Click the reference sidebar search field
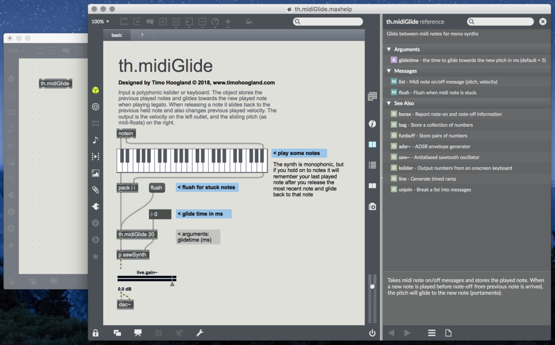Screen dimensions: 555x345 pos(500,22)
